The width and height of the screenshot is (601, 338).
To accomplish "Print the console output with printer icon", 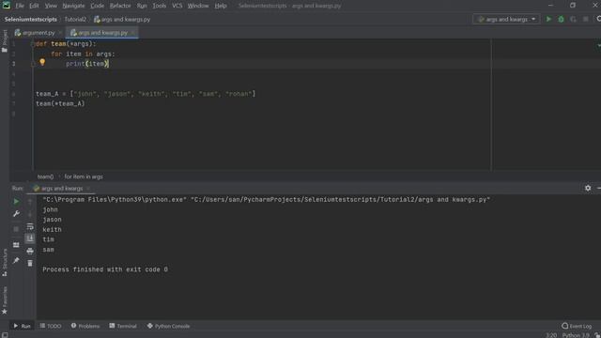I will [x=30, y=251].
